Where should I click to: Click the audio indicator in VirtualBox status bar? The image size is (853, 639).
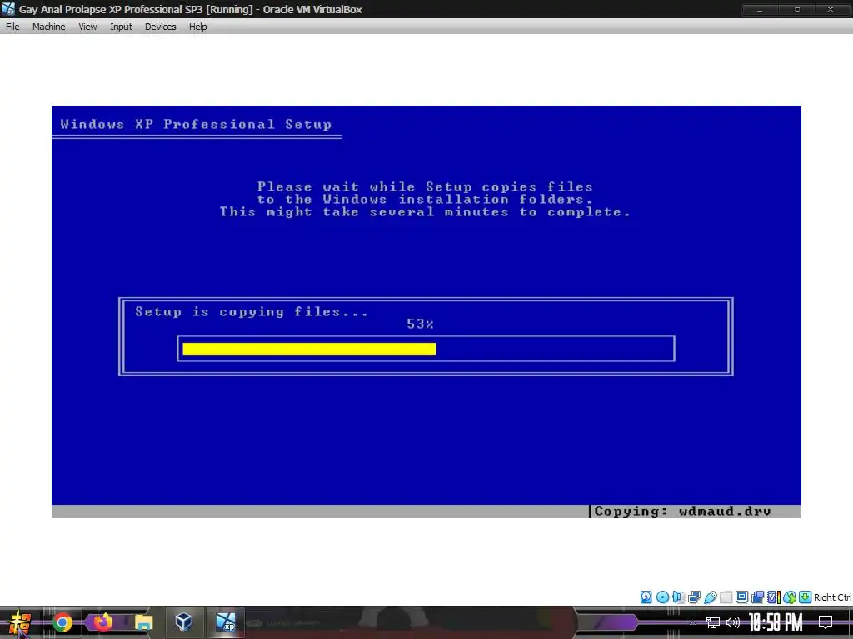click(678, 597)
